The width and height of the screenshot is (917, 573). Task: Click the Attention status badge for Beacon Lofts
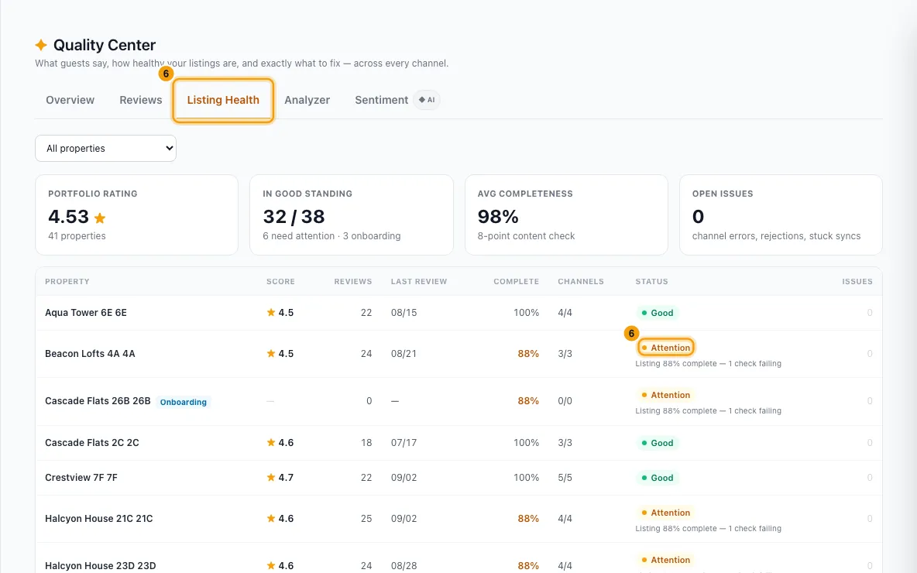(665, 348)
